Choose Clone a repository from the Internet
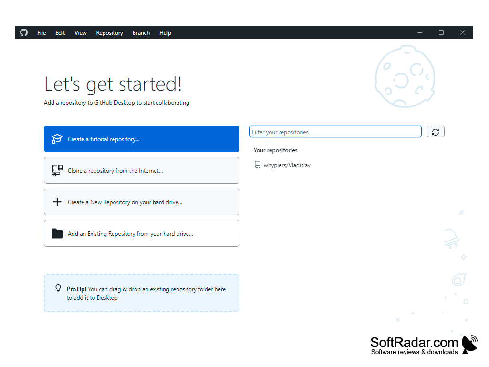 click(x=142, y=170)
